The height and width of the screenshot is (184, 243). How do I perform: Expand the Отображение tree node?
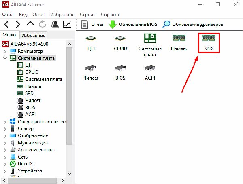[x=5, y=136]
